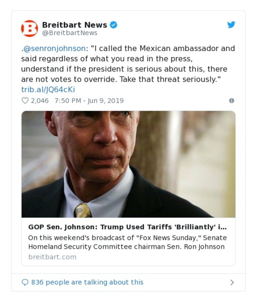Click the Jun 9, 2019 tweet date

pyautogui.click(x=106, y=101)
